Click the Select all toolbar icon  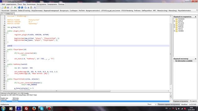pyautogui.click(x=35, y=7)
